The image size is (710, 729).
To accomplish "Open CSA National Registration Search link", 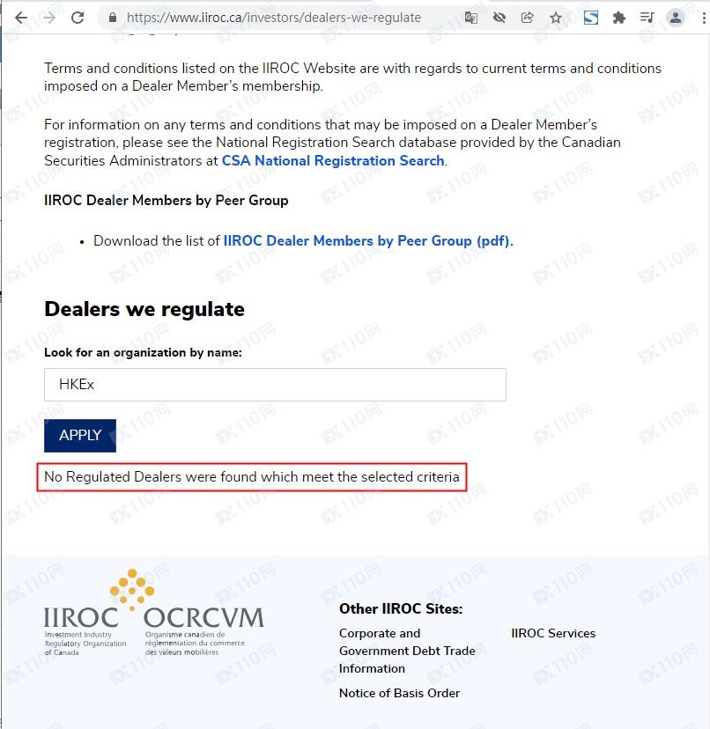I will 332,161.
